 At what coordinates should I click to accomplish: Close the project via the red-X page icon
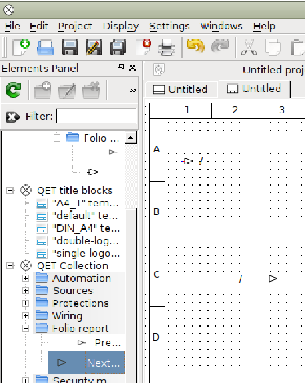tap(144, 47)
